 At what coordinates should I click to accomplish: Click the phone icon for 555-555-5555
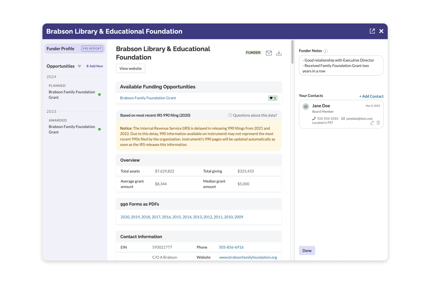tap(314, 119)
